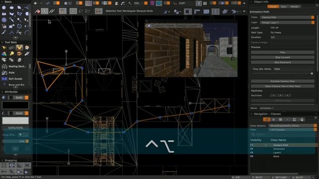This screenshot has height=179, width=319.
Task: Click the Time percentage slider
Action: (283, 74)
